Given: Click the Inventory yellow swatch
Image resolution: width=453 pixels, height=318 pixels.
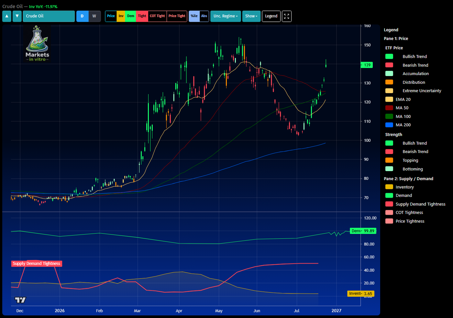Looking at the screenshot, I should tap(389, 187).
